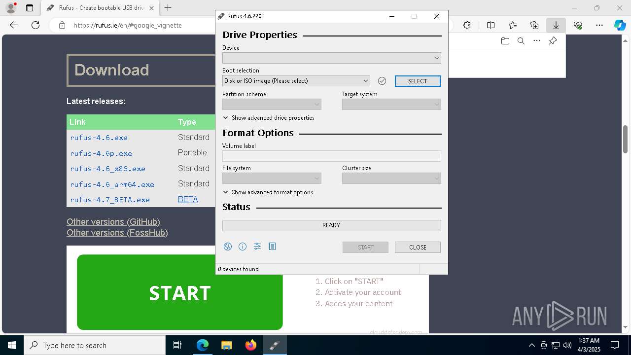The width and height of the screenshot is (631, 355).
Task: Open the Cluster size dropdown
Action: 391,178
